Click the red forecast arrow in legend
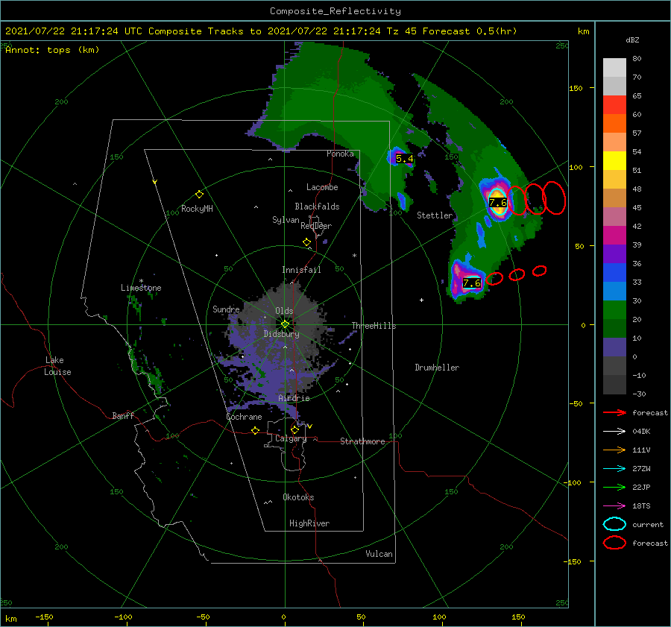Screen dimensions: 671x627 (x=614, y=412)
